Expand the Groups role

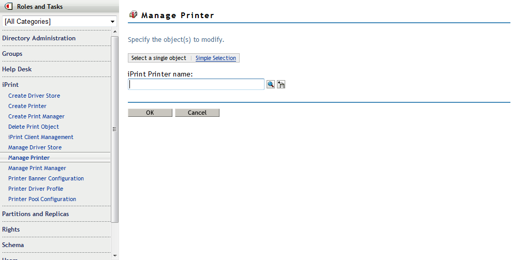click(12, 54)
